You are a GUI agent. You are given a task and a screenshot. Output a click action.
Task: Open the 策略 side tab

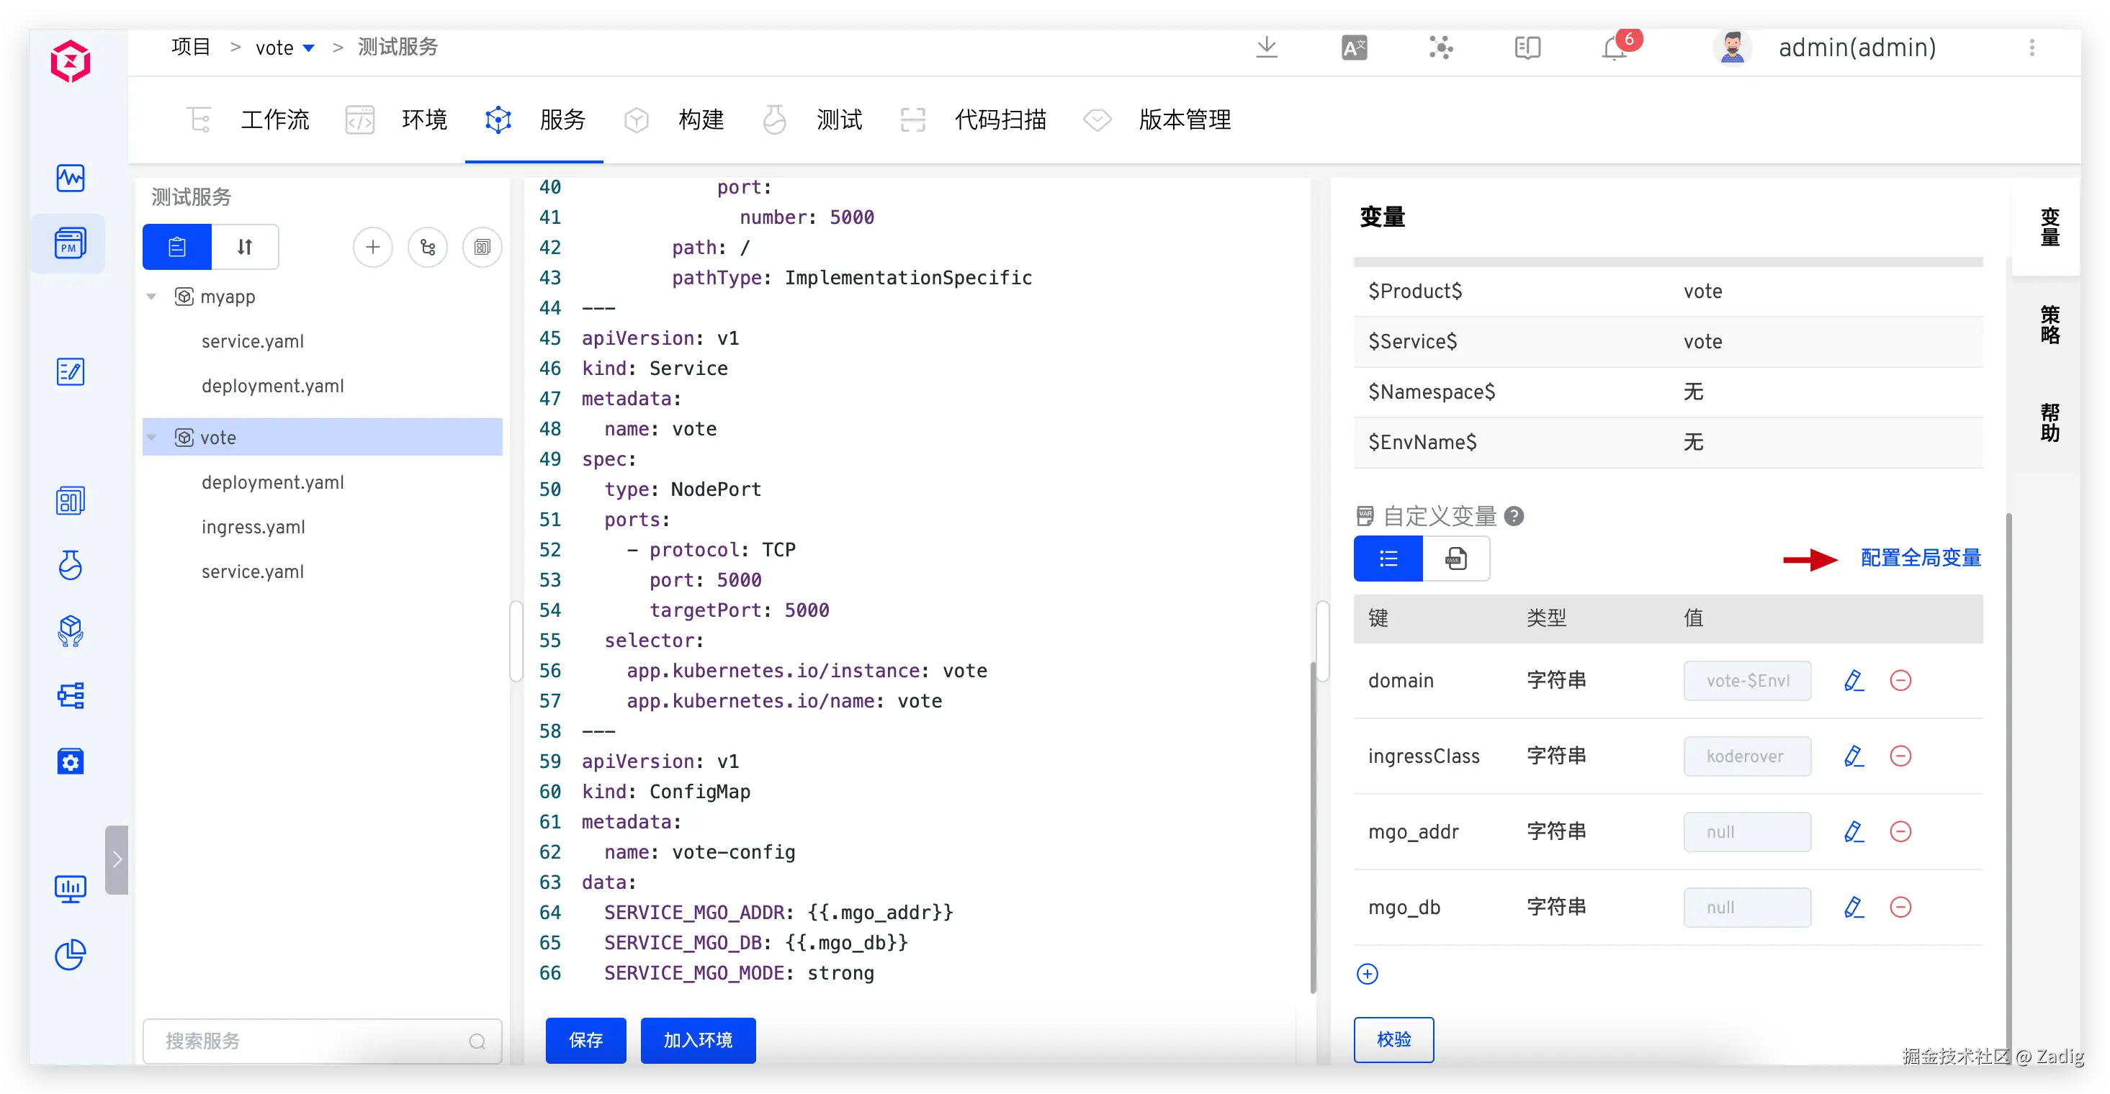(2050, 325)
